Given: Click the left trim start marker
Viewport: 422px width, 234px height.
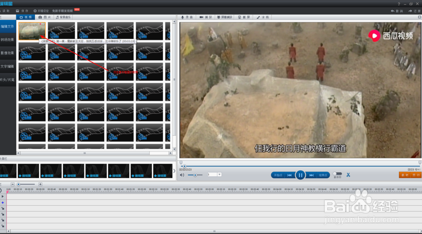Looking at the screenshot, I should (181, 162).
